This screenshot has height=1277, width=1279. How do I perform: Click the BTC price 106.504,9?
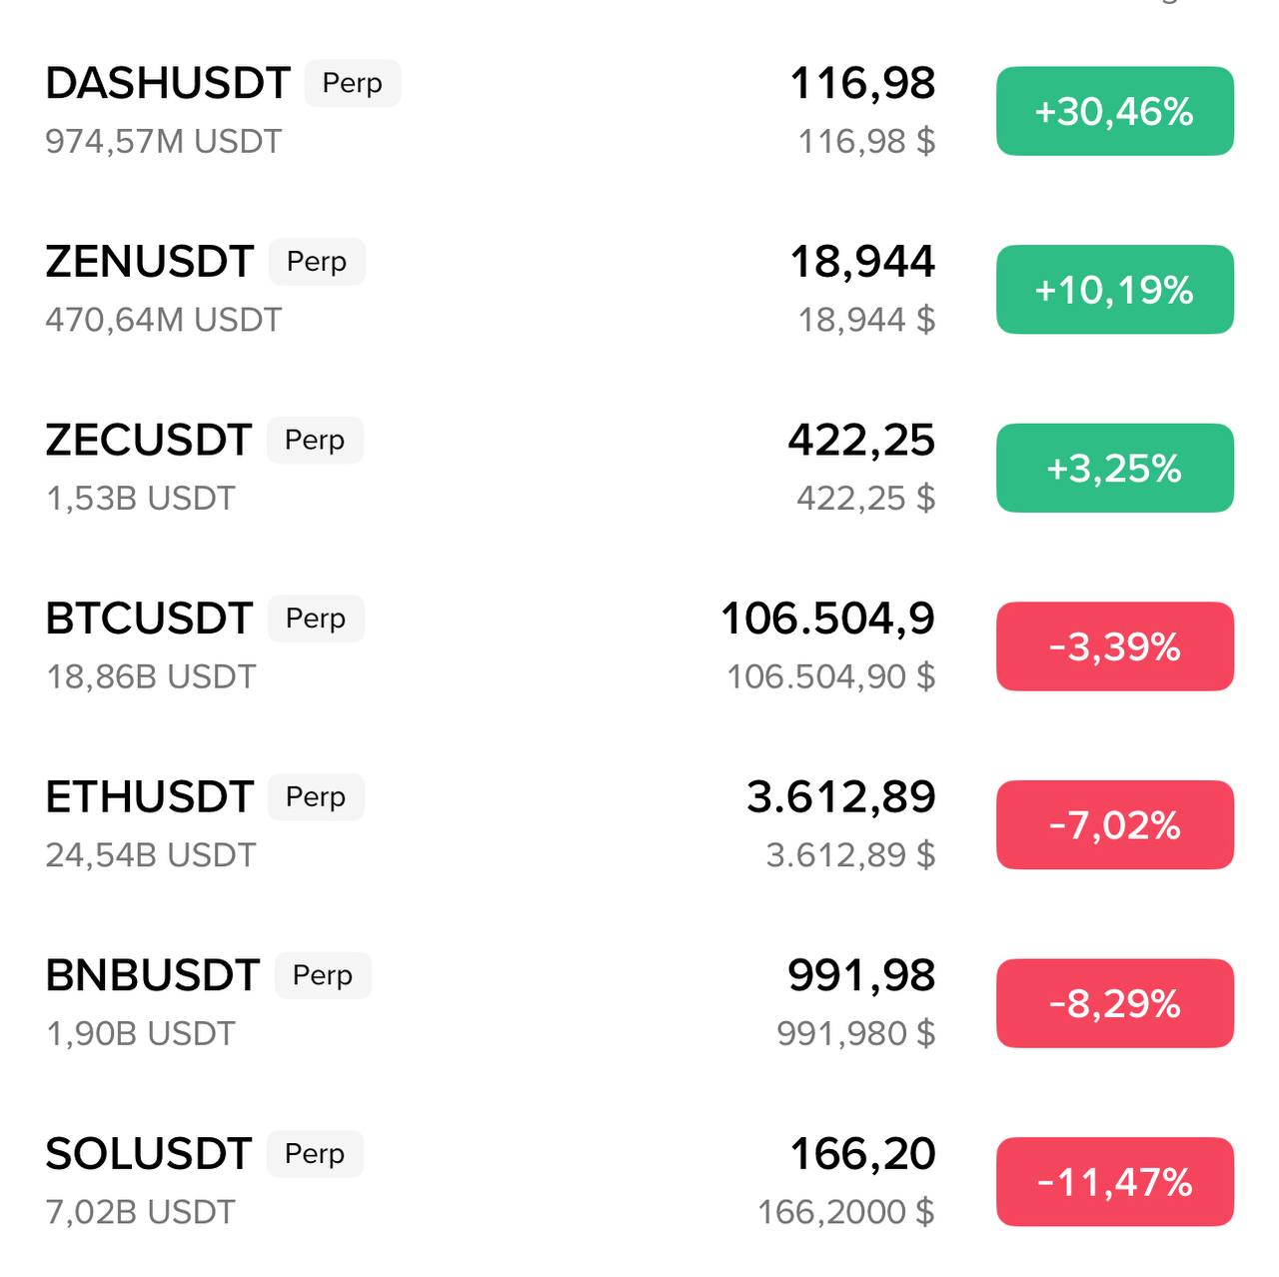pyautogui.click(x=827, y=619)
